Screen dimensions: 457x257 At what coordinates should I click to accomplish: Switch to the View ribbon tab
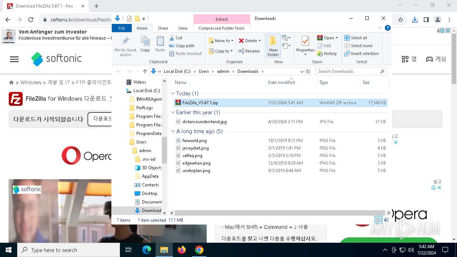coord(183,28)
